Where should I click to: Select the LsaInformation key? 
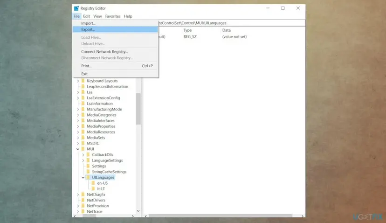[x=100, y=104]
